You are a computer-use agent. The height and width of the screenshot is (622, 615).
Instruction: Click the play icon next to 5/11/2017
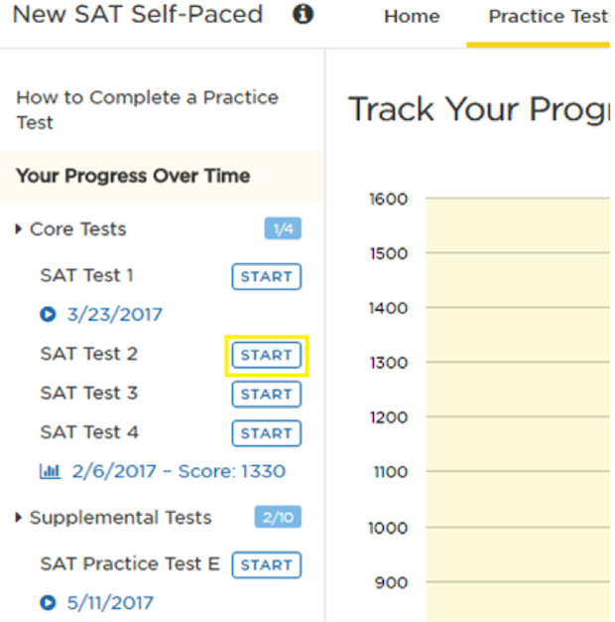[48, 602]
